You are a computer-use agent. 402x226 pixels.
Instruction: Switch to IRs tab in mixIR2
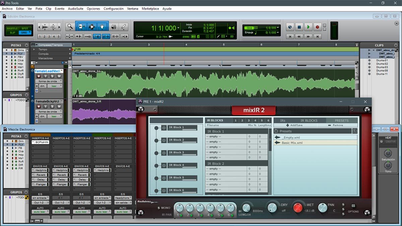pos(283,121)
